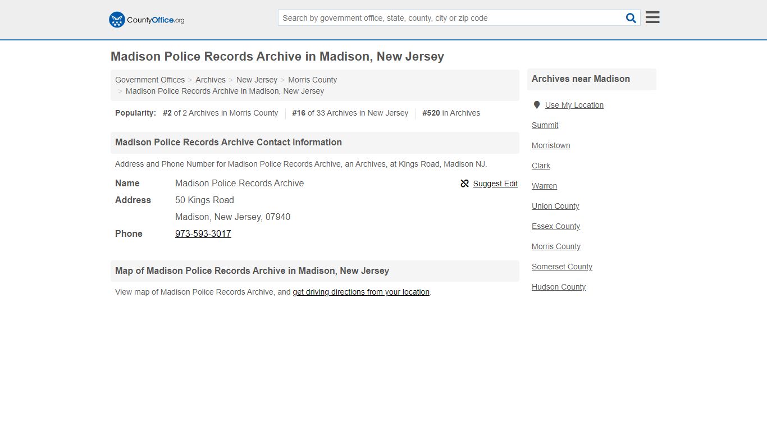This screenshot has width=767, height=431.
Task: Click the Archives near Madison heading
Action: point(581,79)
